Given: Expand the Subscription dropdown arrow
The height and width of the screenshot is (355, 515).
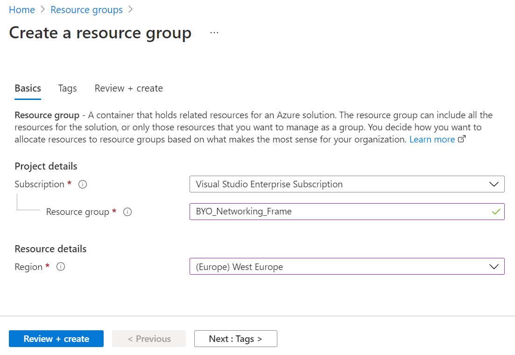Looking at the screenshot, I should (x=494, y=185).
